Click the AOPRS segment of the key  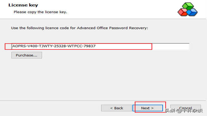pyautogui.click(x=19, y=46)
